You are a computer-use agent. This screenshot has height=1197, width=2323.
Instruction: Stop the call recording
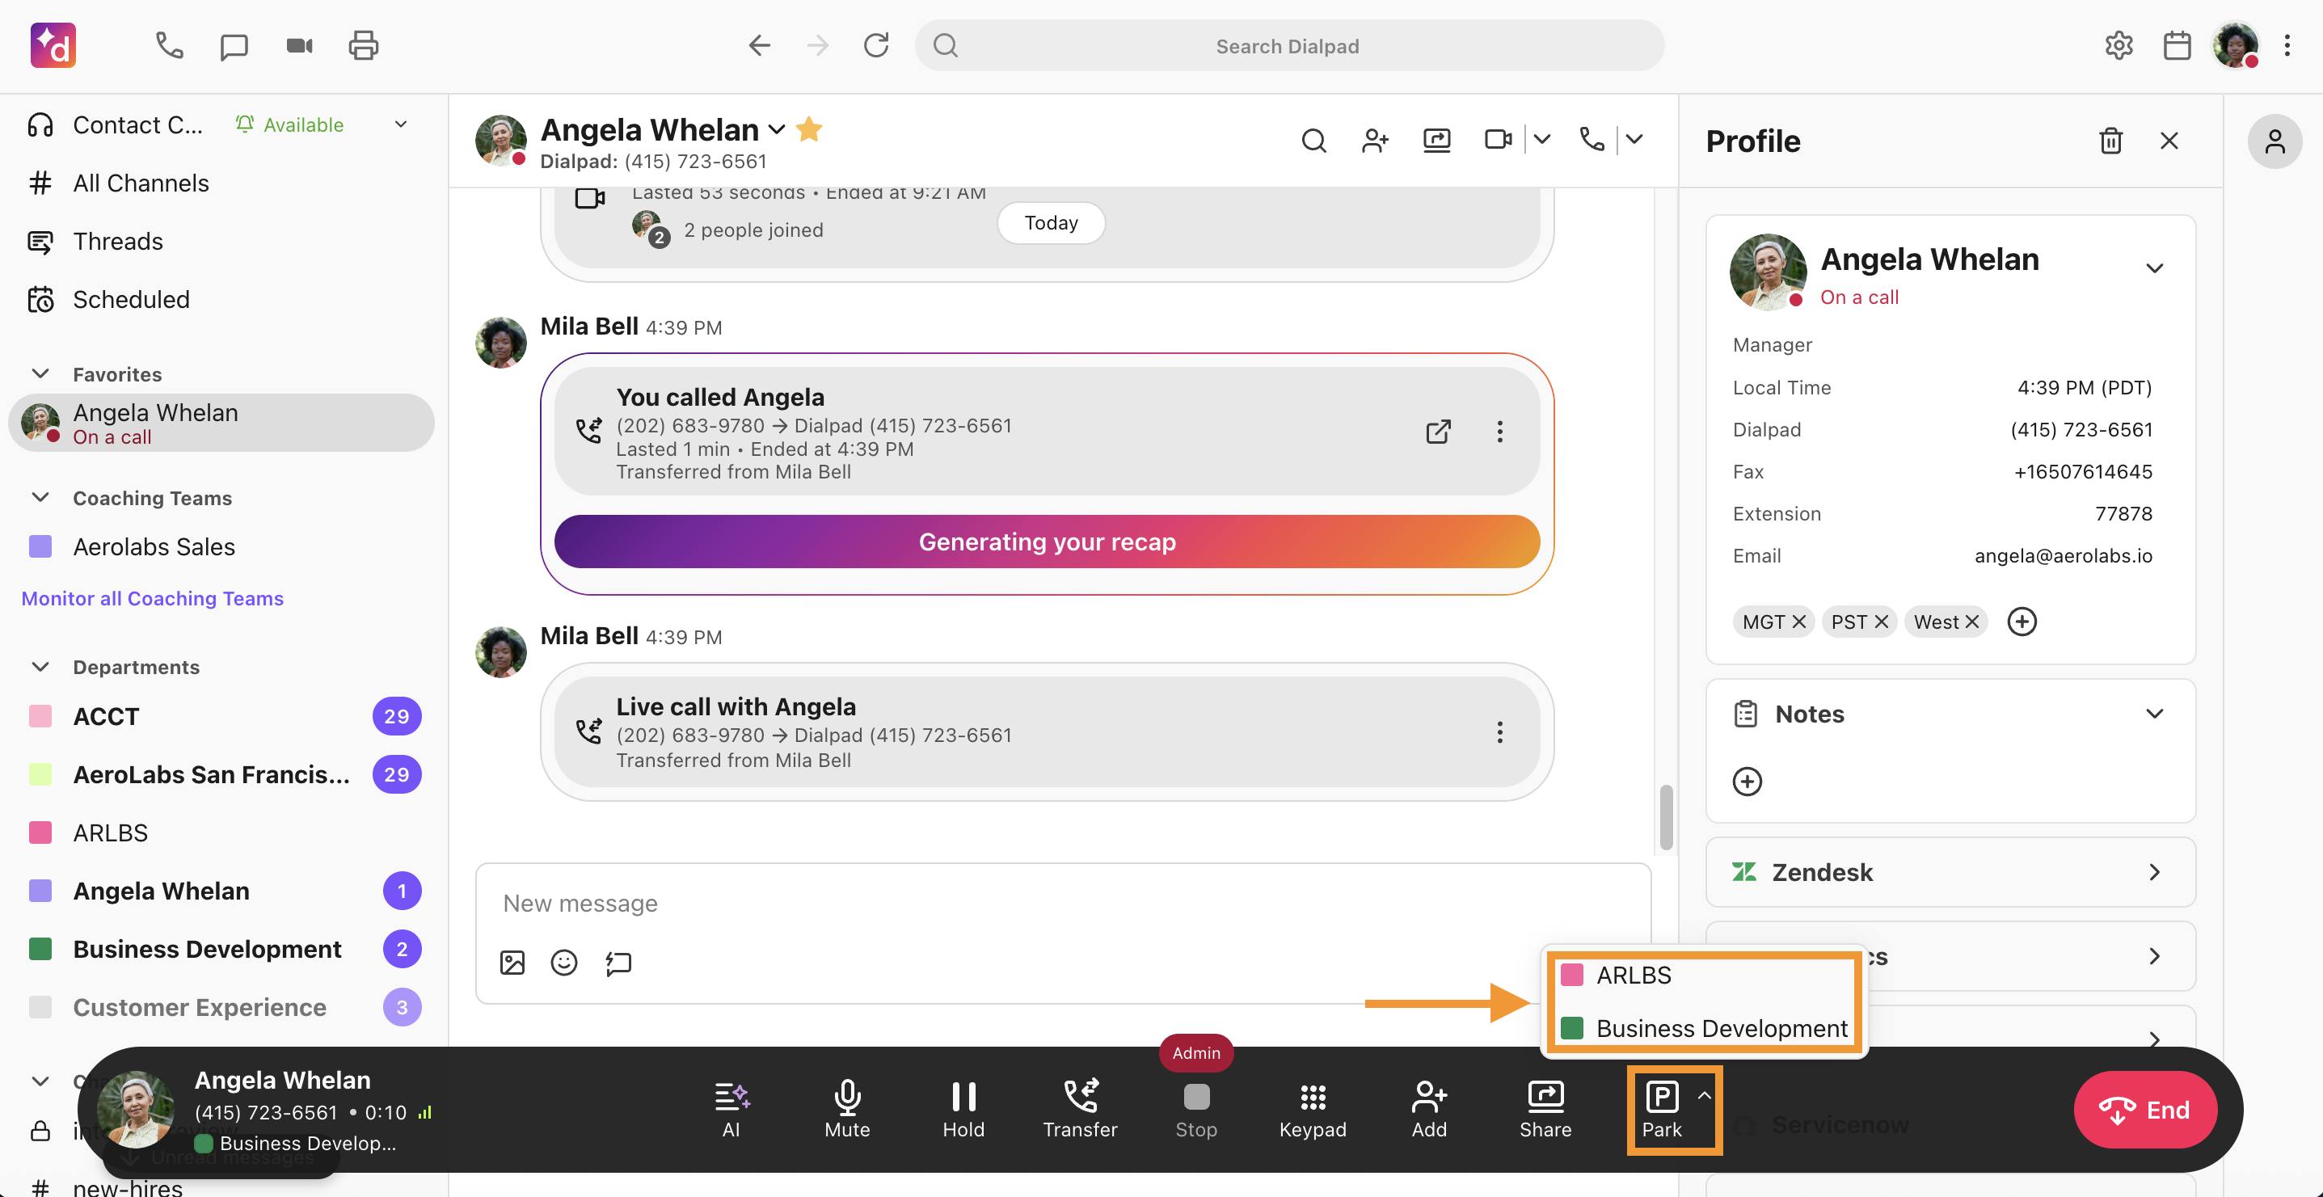click(x=1195, y=1110)
